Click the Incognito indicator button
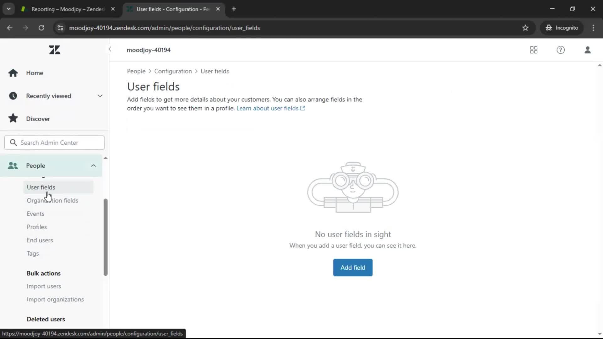603x339 pixels. coord(562,28)
